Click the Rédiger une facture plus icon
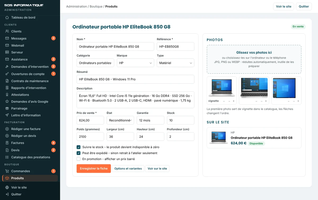This screenshot has width=318, height=200. coord(7,129)
